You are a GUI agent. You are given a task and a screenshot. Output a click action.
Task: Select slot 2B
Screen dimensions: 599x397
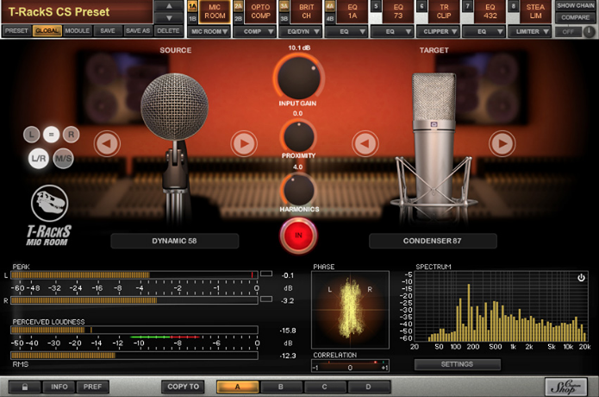point(239,18)
